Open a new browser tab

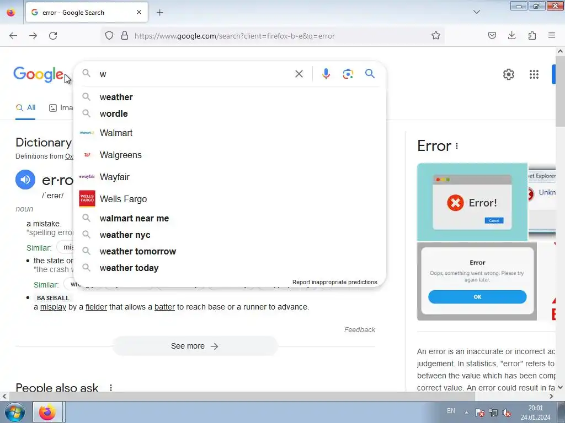159,13
